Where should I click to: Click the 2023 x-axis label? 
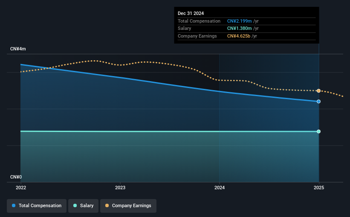click(x=120, y=188)
